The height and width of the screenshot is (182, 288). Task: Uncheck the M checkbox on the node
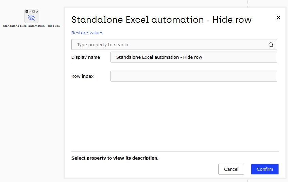(27, 12)
